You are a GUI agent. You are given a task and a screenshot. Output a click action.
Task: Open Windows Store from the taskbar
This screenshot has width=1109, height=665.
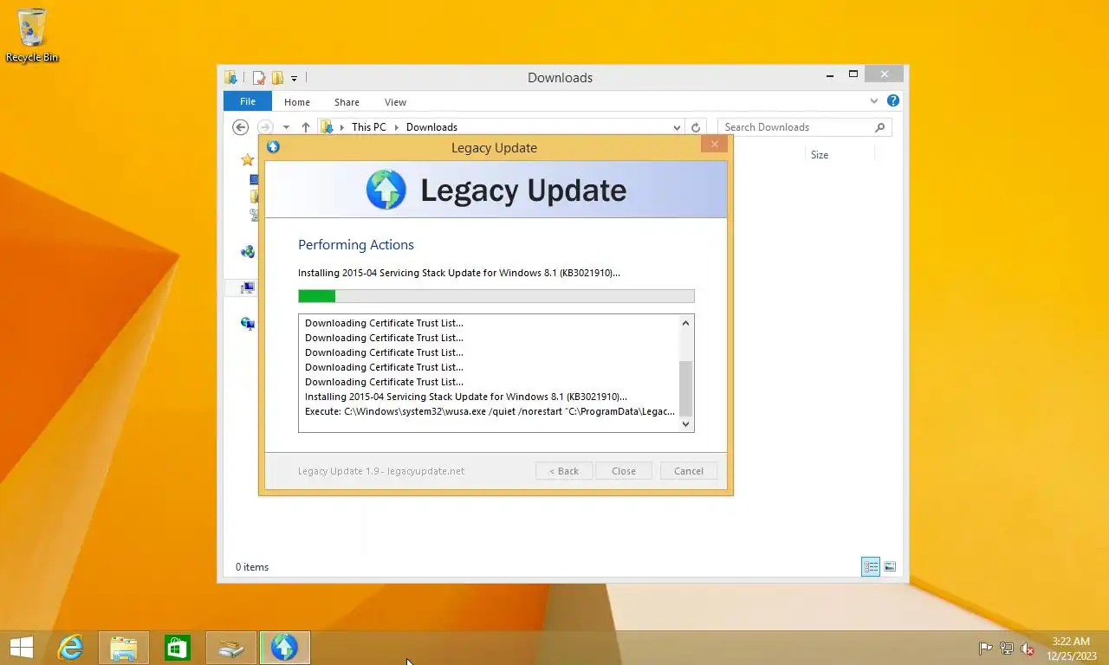point(178,648)
